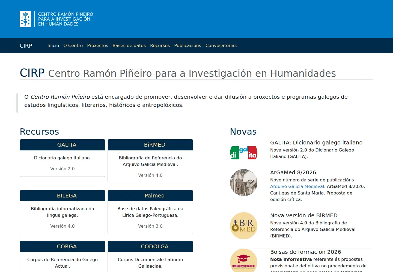Click the 'Recursos' section heading
Viewport: 393px width, 272px height.
pyautogui.click(x=39, y=132)
